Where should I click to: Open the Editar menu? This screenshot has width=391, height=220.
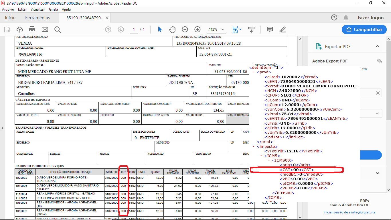pyautogui.click(x=22, y=9)
